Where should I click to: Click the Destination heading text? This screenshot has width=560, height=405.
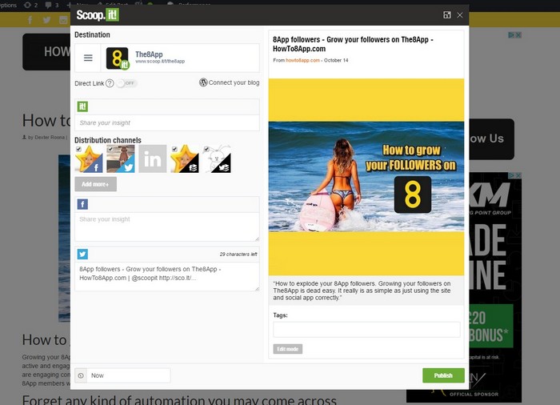[x=92, y=34]
